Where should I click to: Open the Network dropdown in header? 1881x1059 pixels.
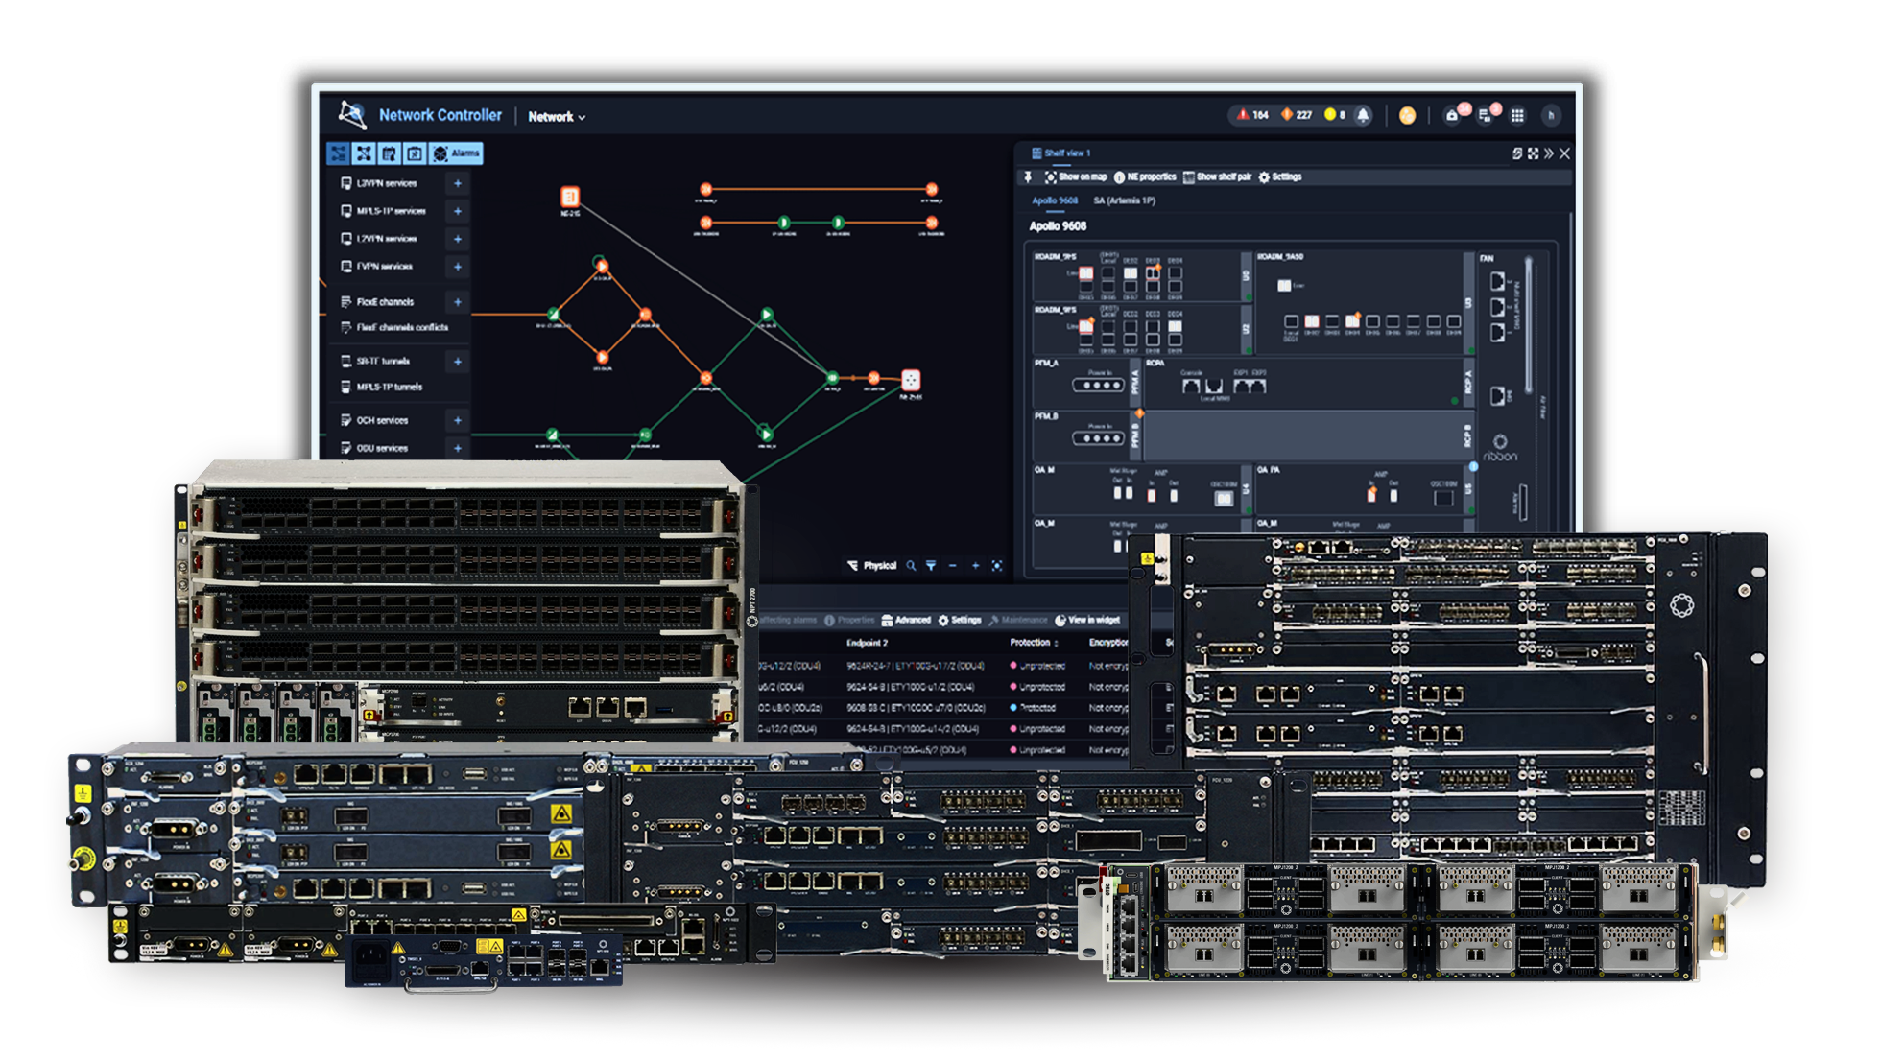click(x=557, y=117)
